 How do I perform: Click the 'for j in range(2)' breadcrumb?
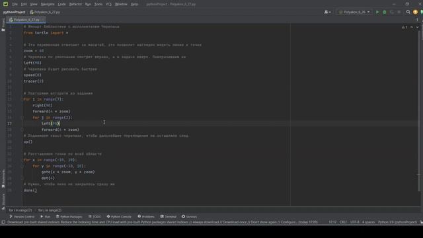[x=50, y=210]
